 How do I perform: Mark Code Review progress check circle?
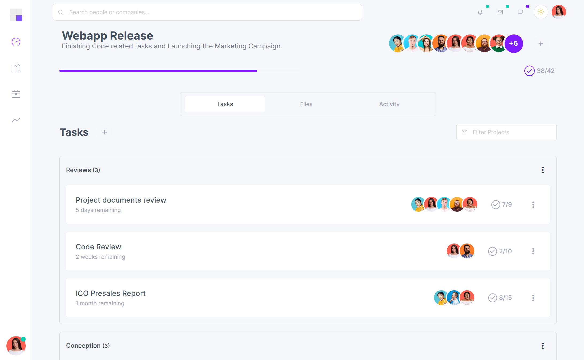tap(493, 251)
